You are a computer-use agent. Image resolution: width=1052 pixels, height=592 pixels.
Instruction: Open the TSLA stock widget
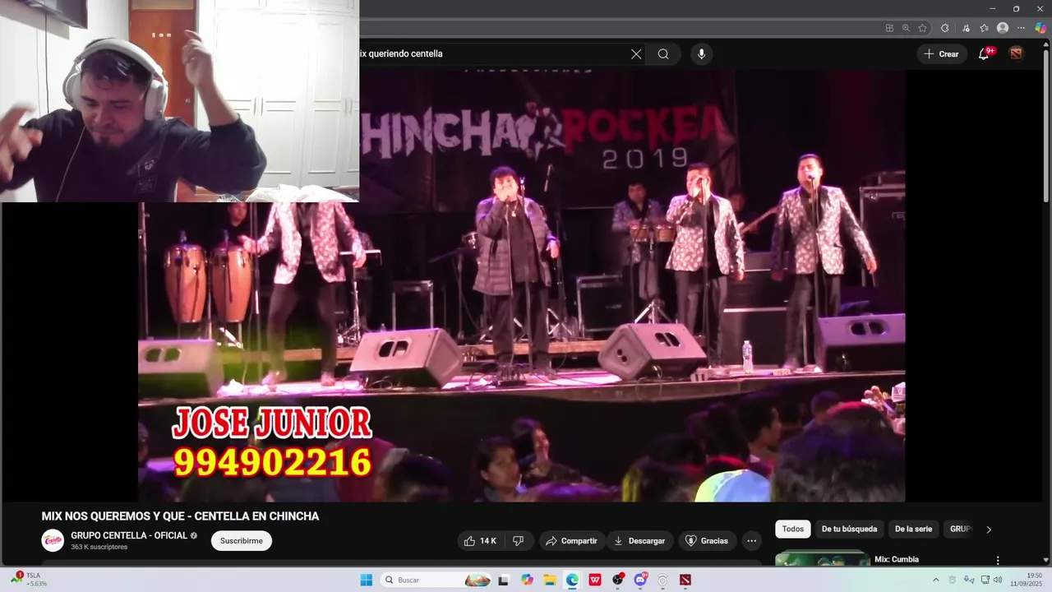coord(30,580)
